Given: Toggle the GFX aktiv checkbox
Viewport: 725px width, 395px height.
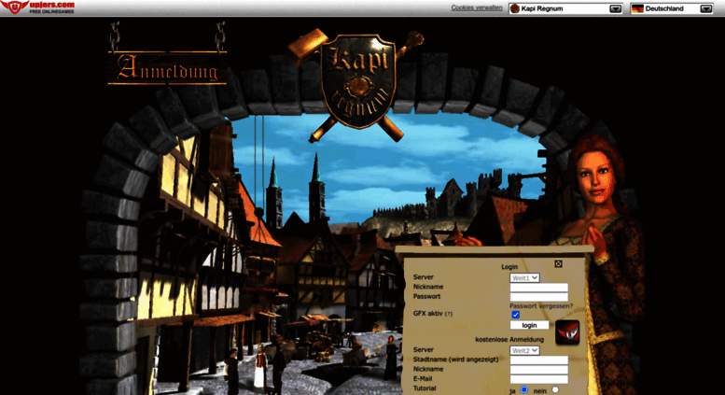Looking at the screenshot, I should (516, 315).
